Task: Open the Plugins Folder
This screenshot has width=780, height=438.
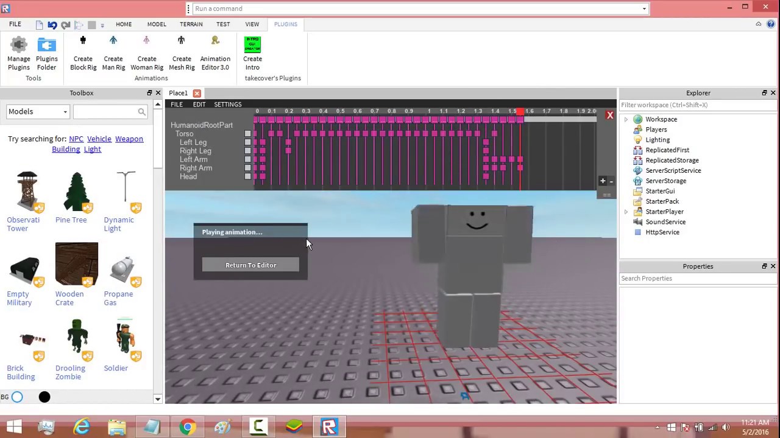Action: pos(46,54)
